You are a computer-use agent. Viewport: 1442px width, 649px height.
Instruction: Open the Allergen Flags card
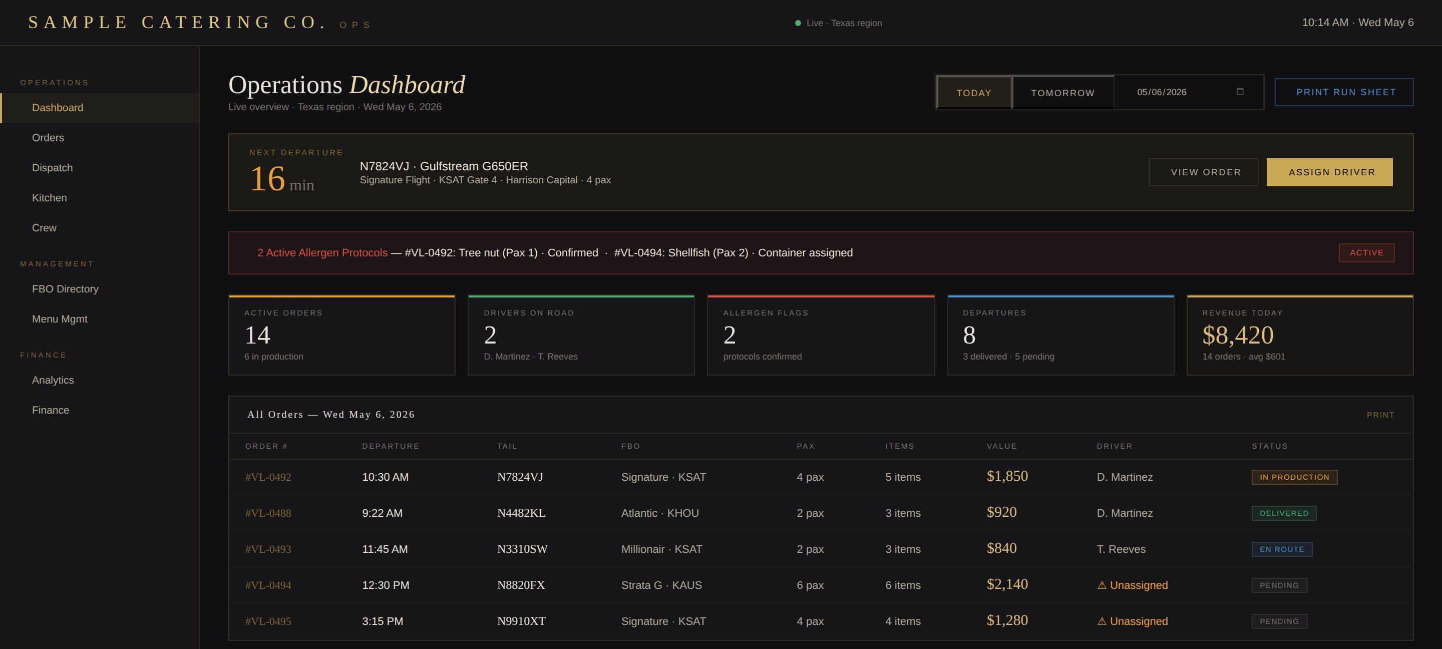(821, 335)
